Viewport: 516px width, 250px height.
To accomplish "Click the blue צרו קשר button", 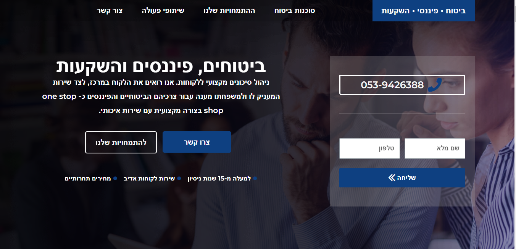I will pyautogui.click(x=197, y=142).
